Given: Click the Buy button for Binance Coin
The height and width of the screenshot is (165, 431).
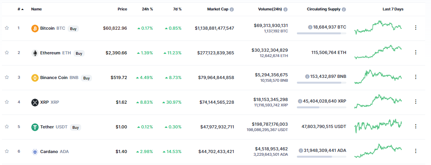Looking at the screenshot, I should [x=86, y=78].
